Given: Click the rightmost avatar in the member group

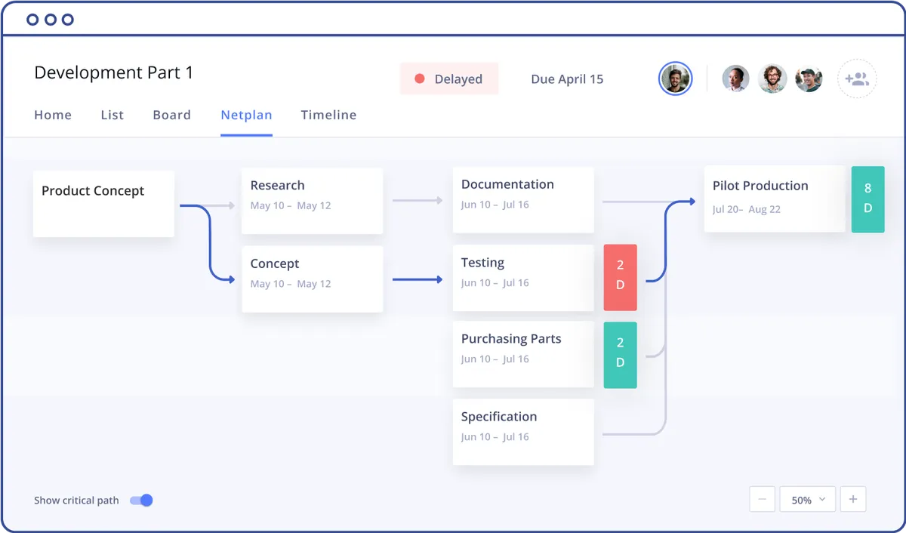Looking at the screenshot, I should [x=809, y=78].
